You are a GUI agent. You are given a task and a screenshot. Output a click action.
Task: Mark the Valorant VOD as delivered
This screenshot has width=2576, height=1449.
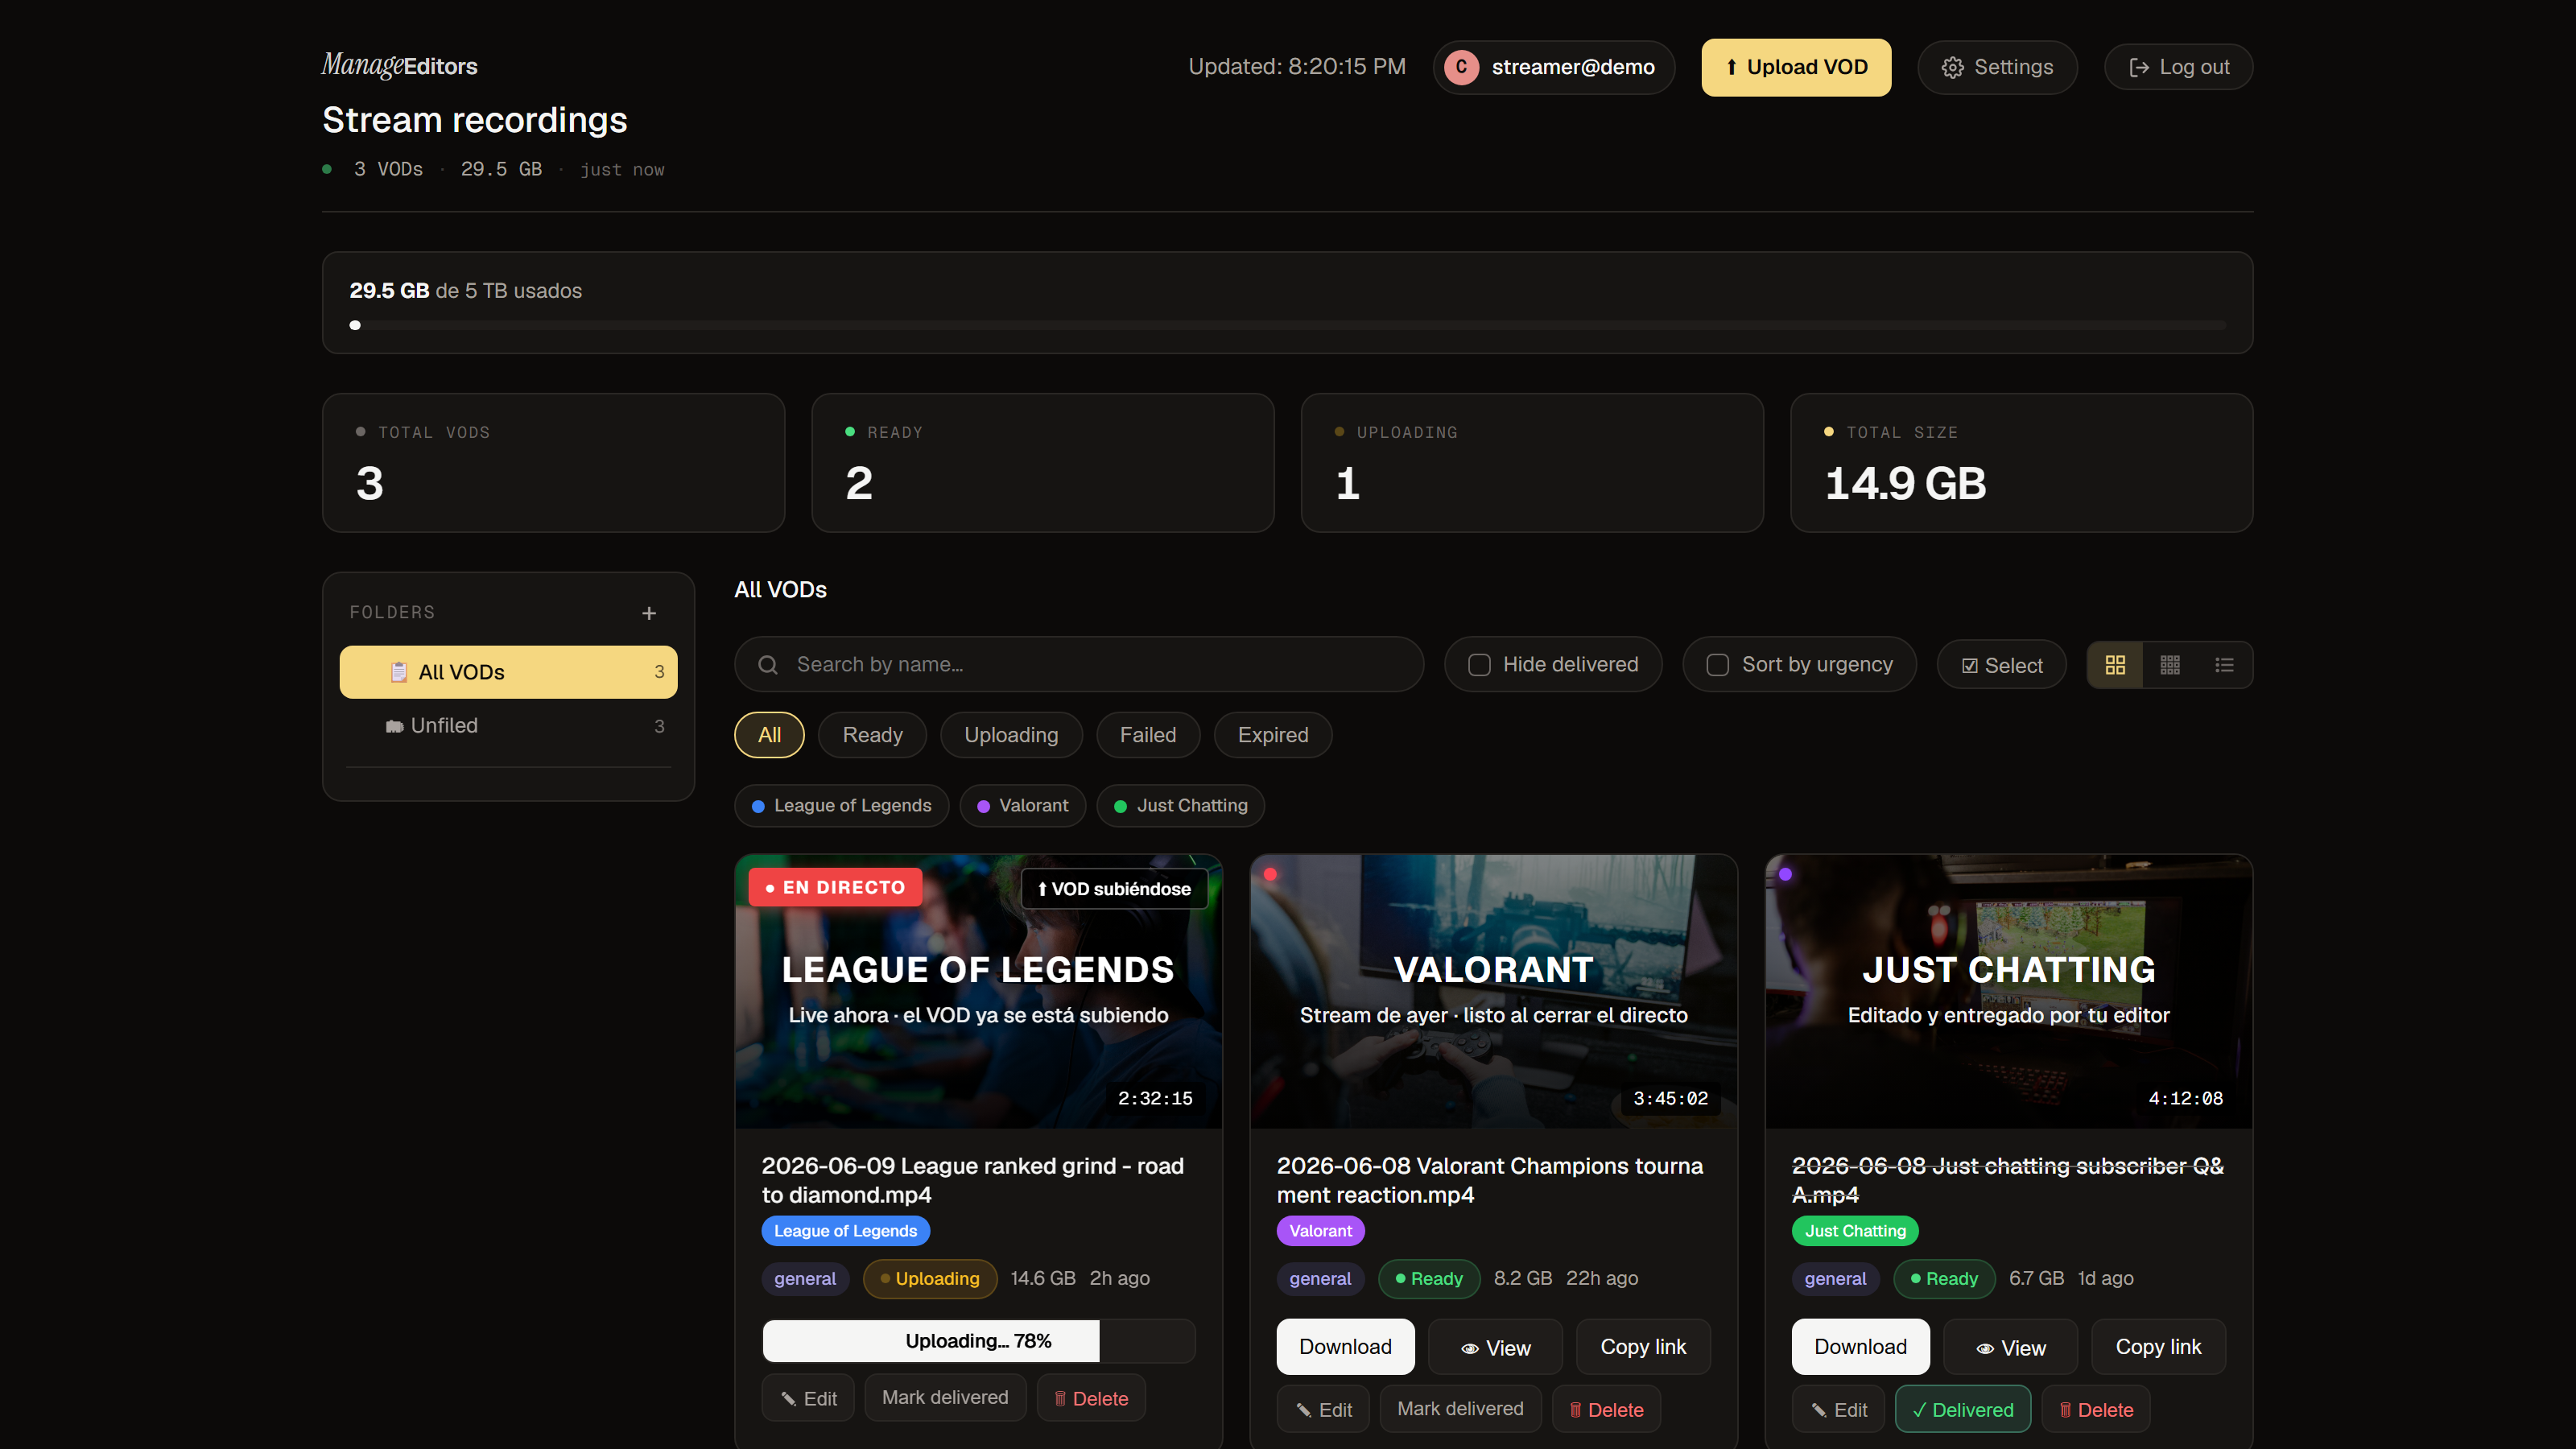tap(1460, 1409)
